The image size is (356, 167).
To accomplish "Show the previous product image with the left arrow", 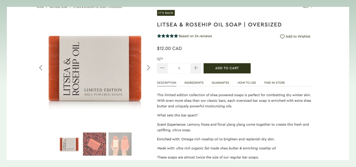I will coord(41,68).
